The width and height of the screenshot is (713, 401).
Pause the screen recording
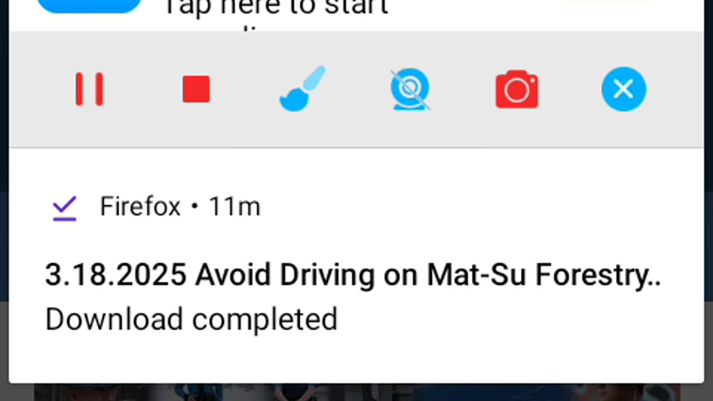(x=89, y=89)
